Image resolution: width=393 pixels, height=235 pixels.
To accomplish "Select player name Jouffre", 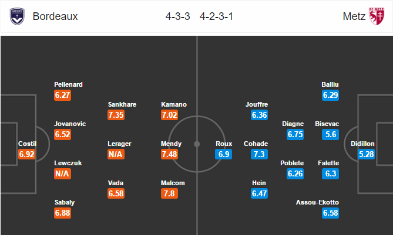I will pyautogui.click(x=257, y=104).
